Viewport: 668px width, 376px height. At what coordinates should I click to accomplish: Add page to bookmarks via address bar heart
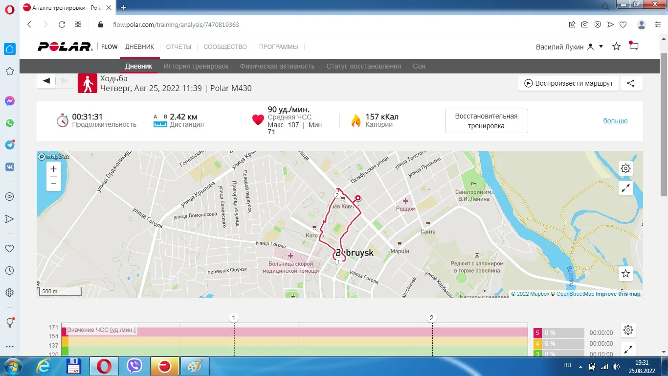[x=623, y=24]
